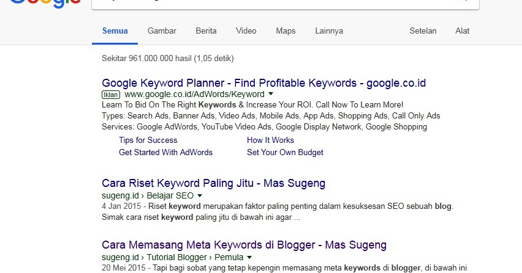
Task: Expand the Lainnya menu
Action: coord(329,31)
